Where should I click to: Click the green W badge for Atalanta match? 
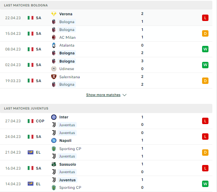pyautogui.click(x=205, y=49)
